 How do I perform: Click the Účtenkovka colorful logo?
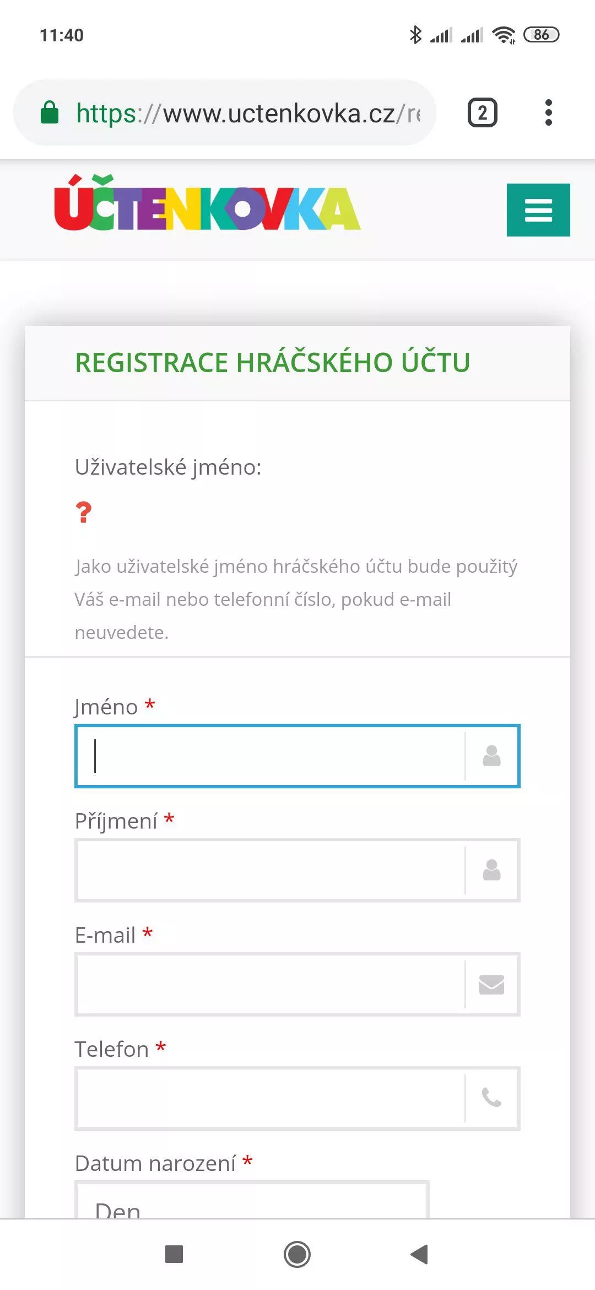(207, 202)
